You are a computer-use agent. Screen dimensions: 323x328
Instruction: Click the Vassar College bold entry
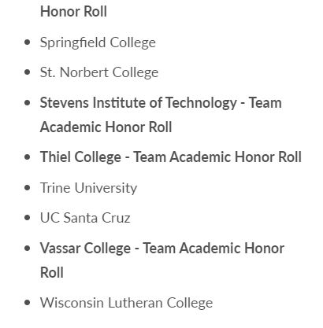click(85, 248)
